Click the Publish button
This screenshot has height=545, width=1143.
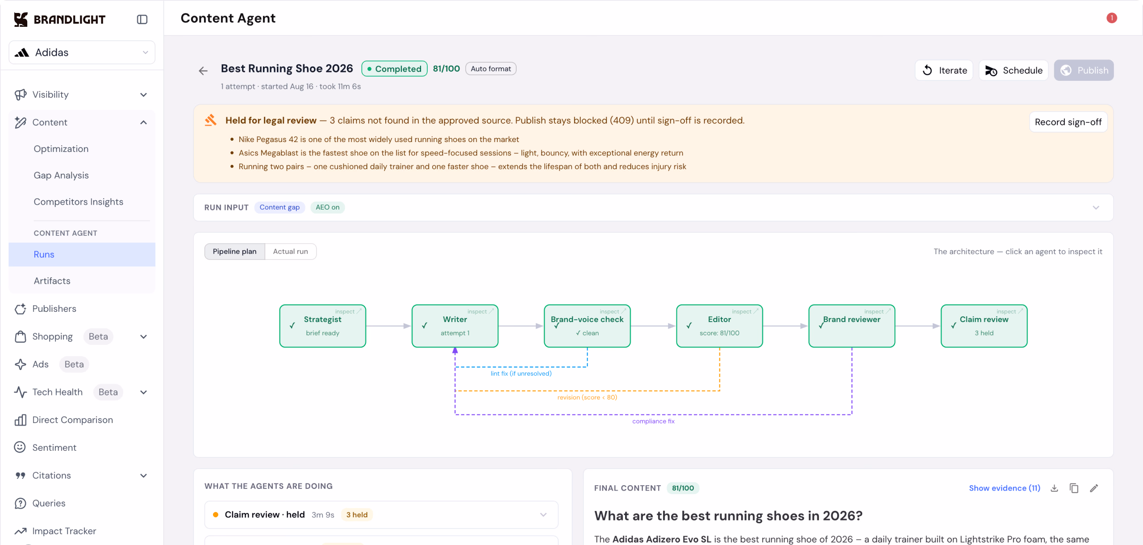point(1084,70)
